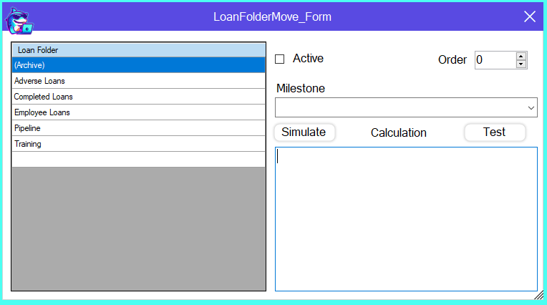Click the resize grip at window corner
The image size is (547, 305).
[538, 295]
